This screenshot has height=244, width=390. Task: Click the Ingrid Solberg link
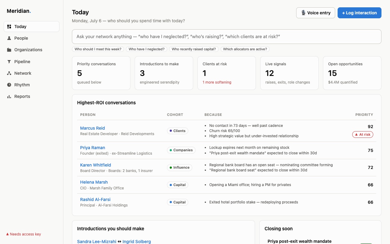pyautogui.click(x=136, y=242)
